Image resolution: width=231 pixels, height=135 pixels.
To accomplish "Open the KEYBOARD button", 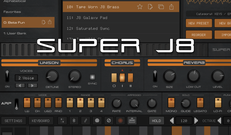I will pyautogui.click(x=41, y=121).
